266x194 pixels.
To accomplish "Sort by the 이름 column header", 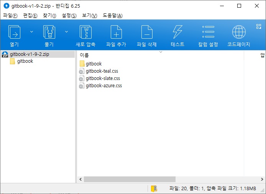I will 84,55.
